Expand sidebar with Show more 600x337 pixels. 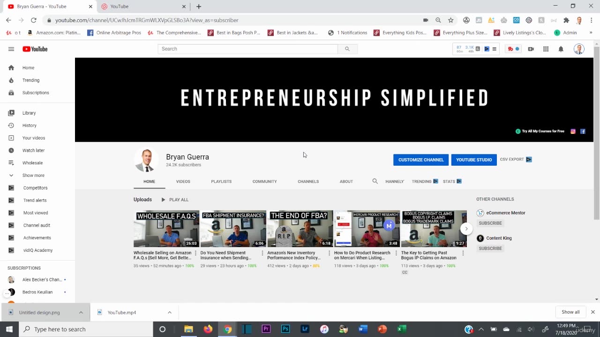coord(33,176)
